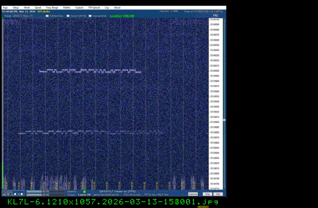Click the Exit button

click(x=218, y=194)
